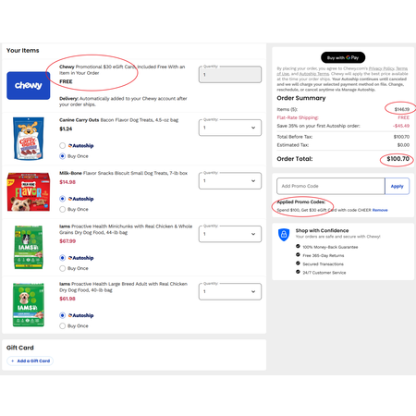Expand quantity dropdown for Iams Minichunks

pos(230,234)
